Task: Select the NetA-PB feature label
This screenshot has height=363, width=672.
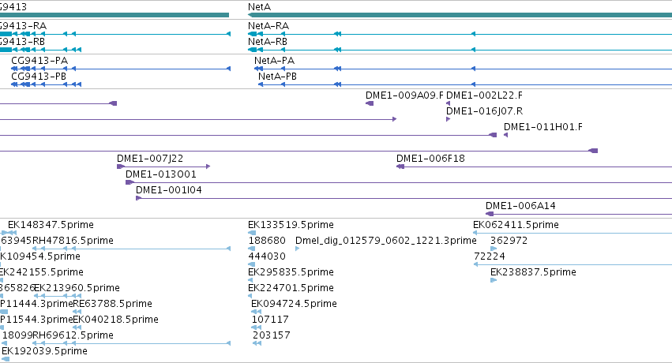Action: [277, 77]
